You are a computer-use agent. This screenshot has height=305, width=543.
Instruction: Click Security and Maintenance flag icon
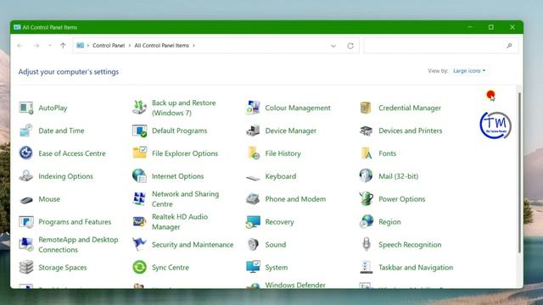pyautogui.click(x=139, y=245)
